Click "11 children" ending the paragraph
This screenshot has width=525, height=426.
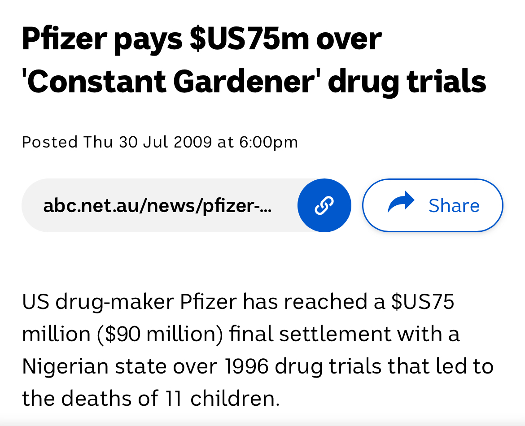pyautogui.click(x=230, y=399)
